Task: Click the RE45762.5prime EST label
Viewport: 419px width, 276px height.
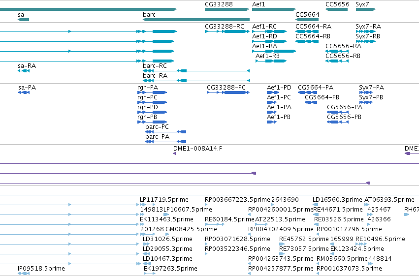Action: [304, 239]
